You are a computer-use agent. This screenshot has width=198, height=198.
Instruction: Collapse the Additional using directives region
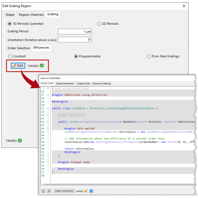(48, 95)
